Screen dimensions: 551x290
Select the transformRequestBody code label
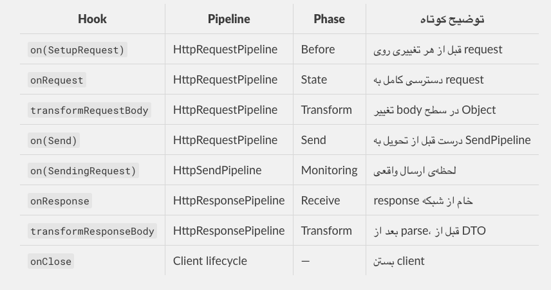tap(89, 110)
